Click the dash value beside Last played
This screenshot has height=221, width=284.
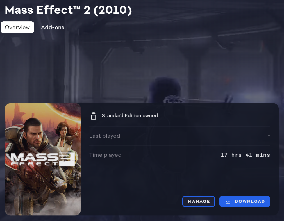tap(269, 136)
